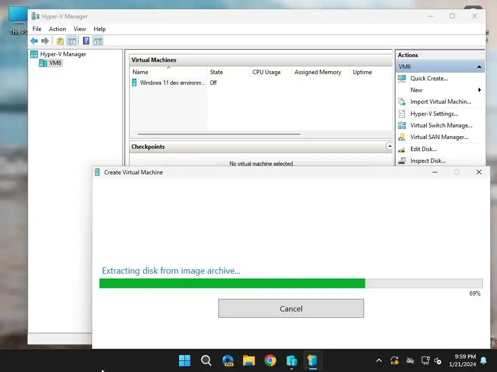The height and width of the screenshot is (372, 497).
Task: Close the Create Virtual Machine dialog
Action: [479, 172]
